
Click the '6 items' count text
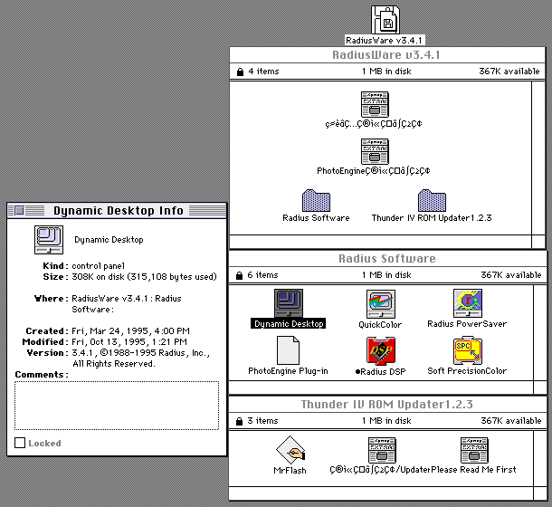(x=262, y=275)
